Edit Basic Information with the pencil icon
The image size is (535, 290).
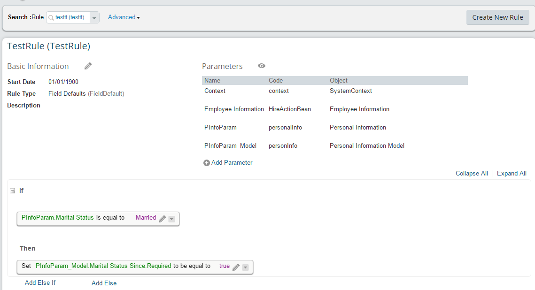click(x=88, y=66)
